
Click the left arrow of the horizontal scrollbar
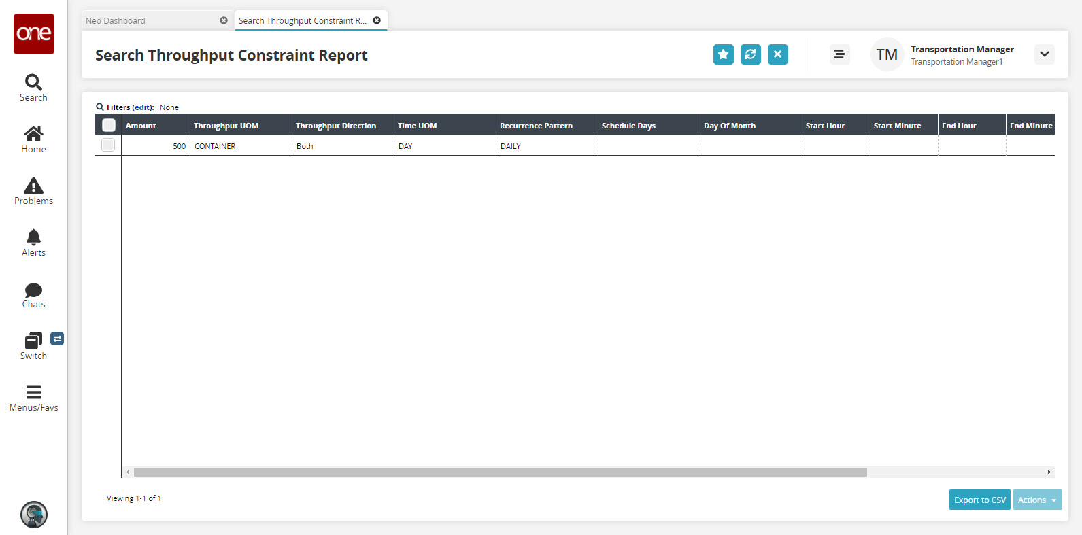click(x=128, y=472)
